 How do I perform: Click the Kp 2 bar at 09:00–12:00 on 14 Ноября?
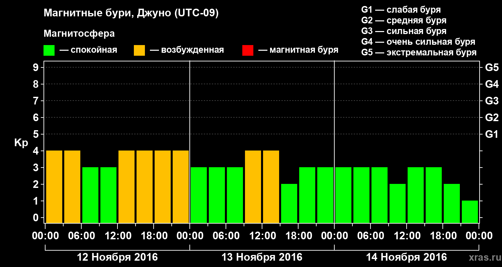tap(398, 204)
